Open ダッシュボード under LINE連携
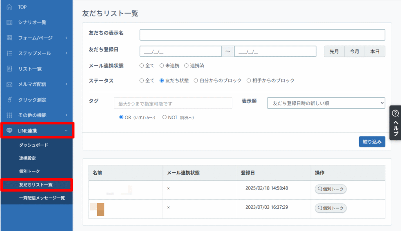This screenshot has width=401, height=231. (x=34, y=145)
